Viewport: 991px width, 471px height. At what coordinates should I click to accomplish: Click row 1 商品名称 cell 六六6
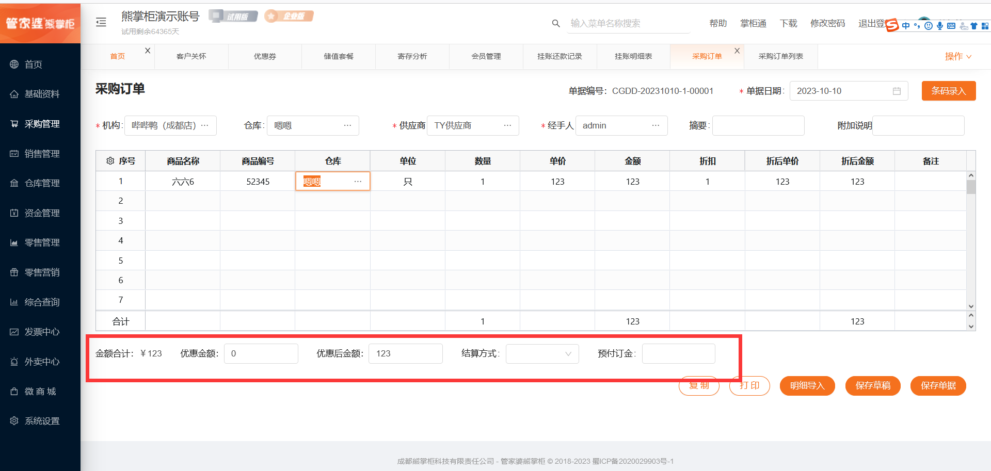coord(183,182)
